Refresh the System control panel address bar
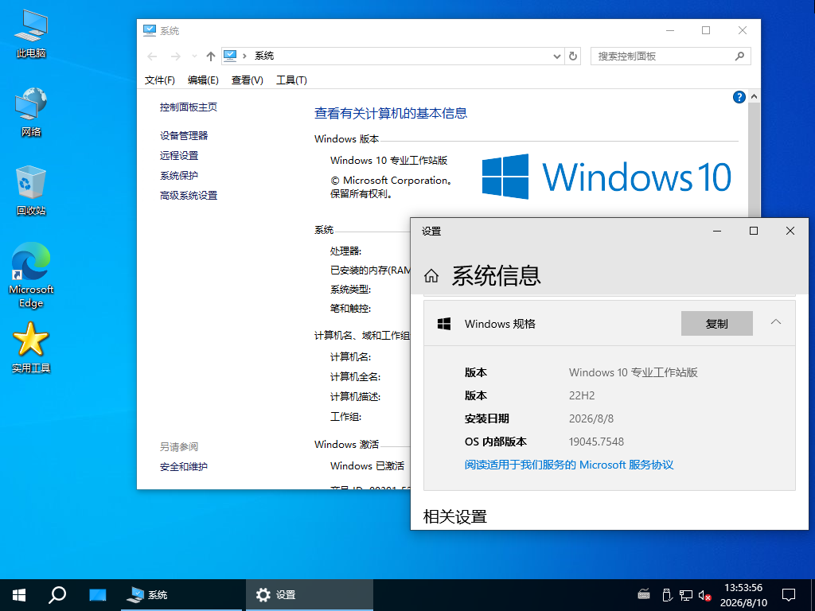 [573, 56]
